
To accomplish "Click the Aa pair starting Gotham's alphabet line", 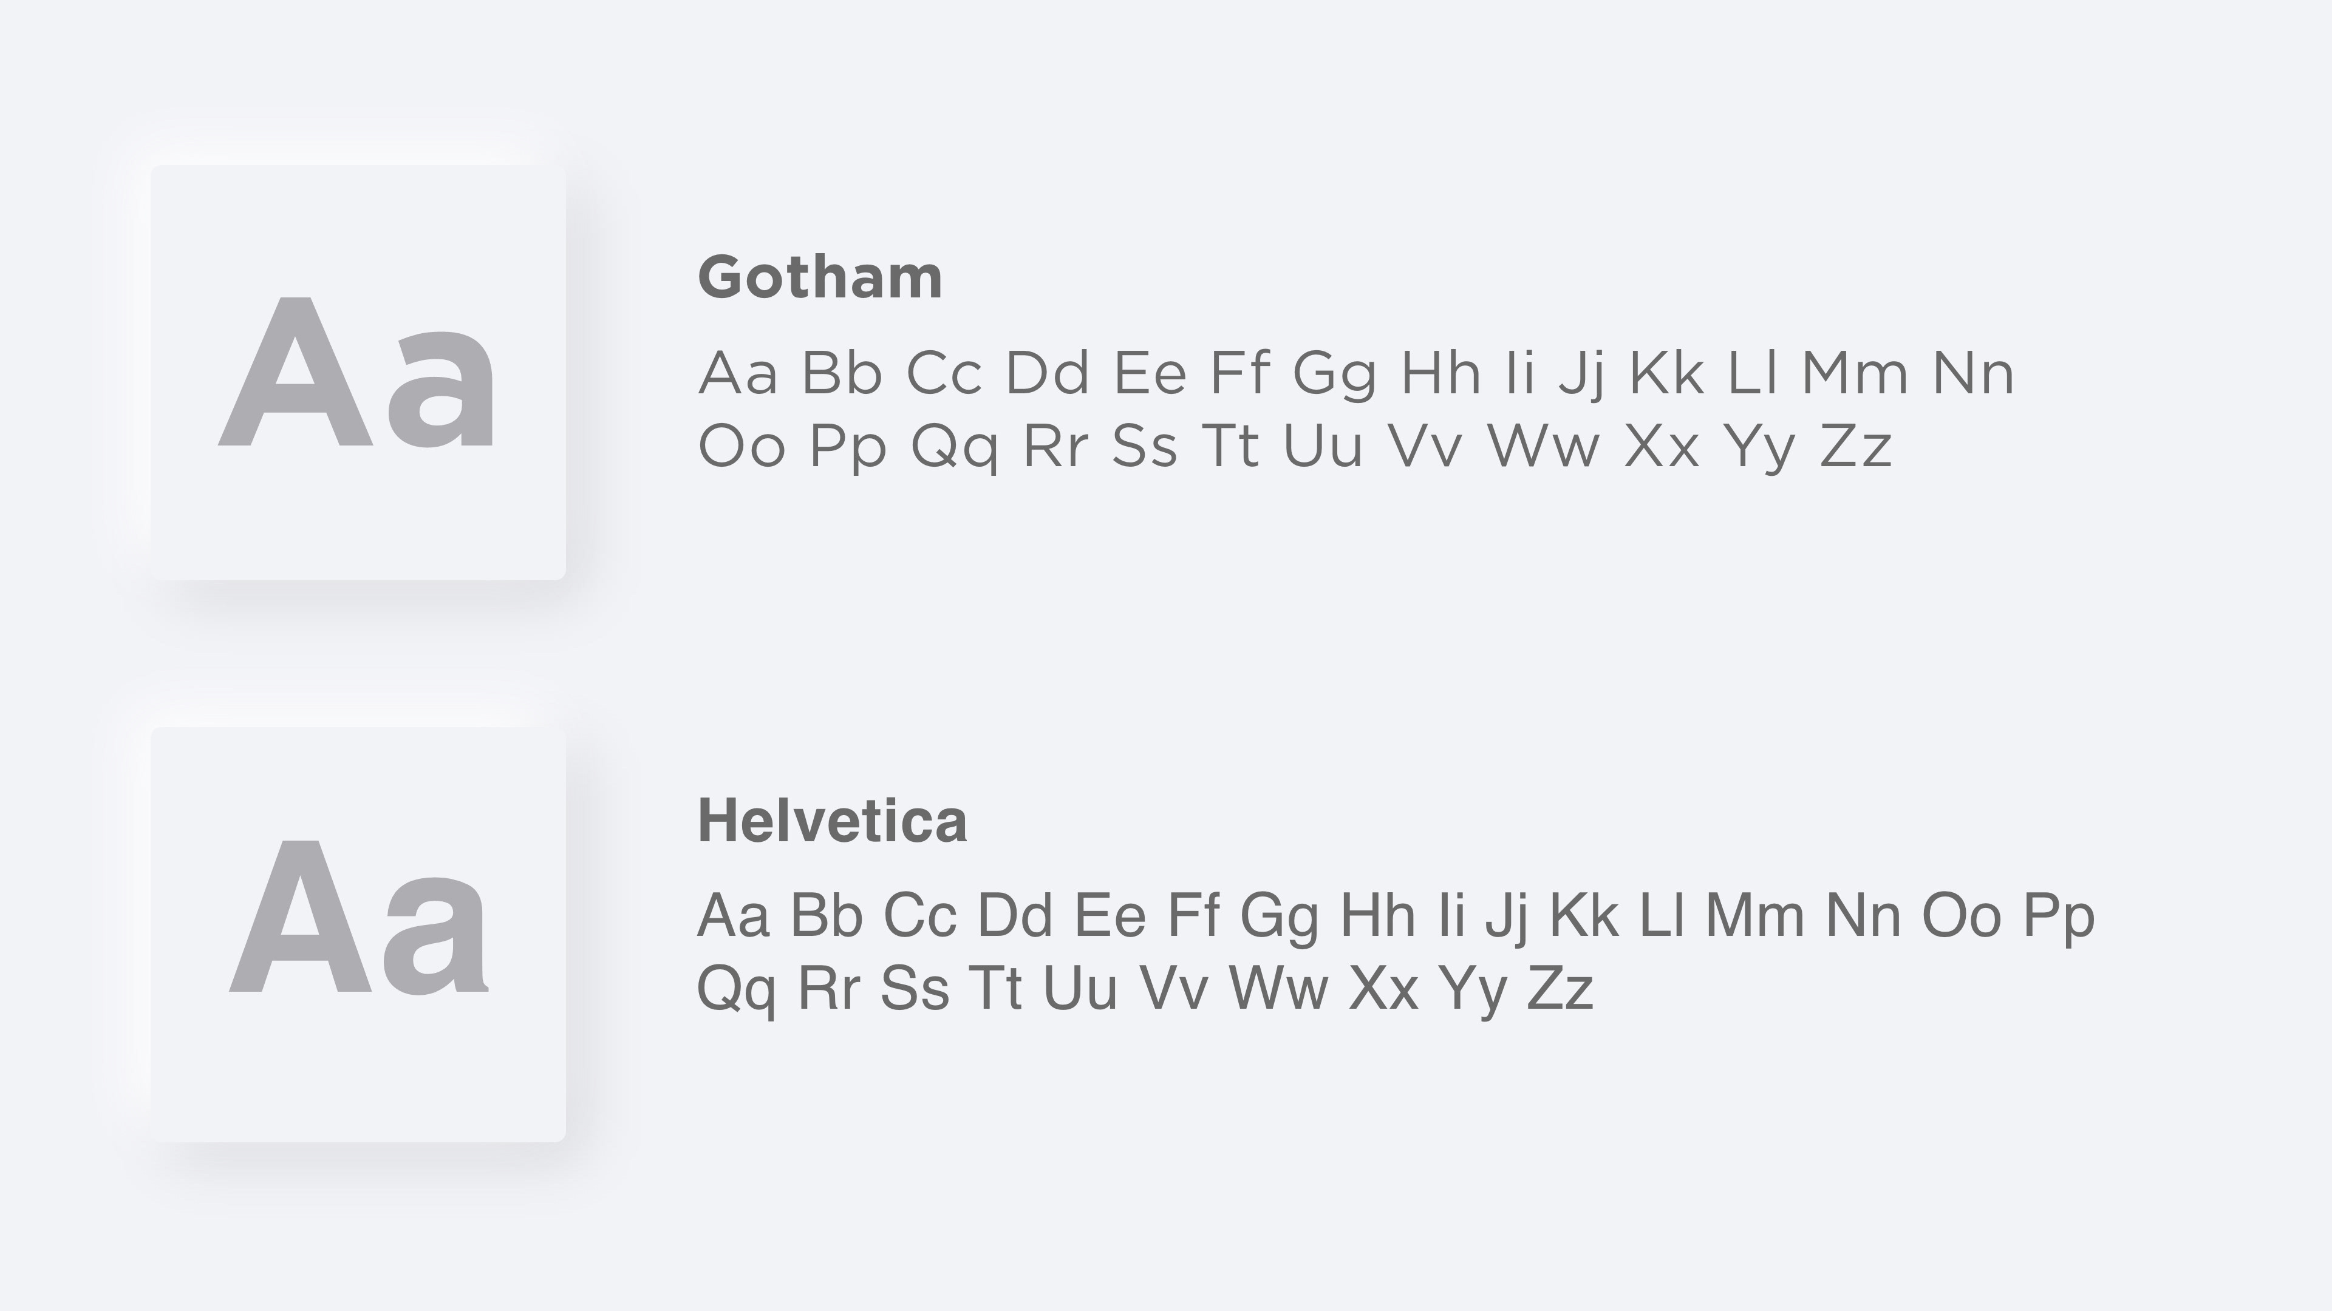I will point(737,373).
